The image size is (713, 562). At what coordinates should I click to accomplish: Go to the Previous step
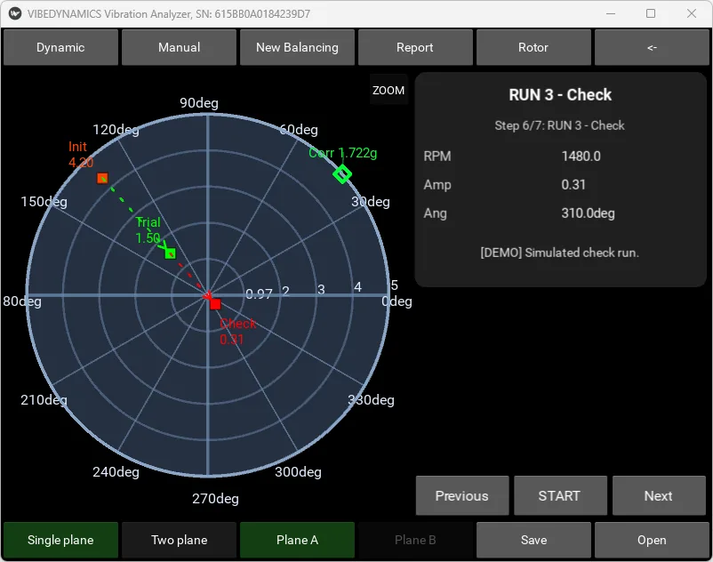pyautogui.click(x=462, y=495)
